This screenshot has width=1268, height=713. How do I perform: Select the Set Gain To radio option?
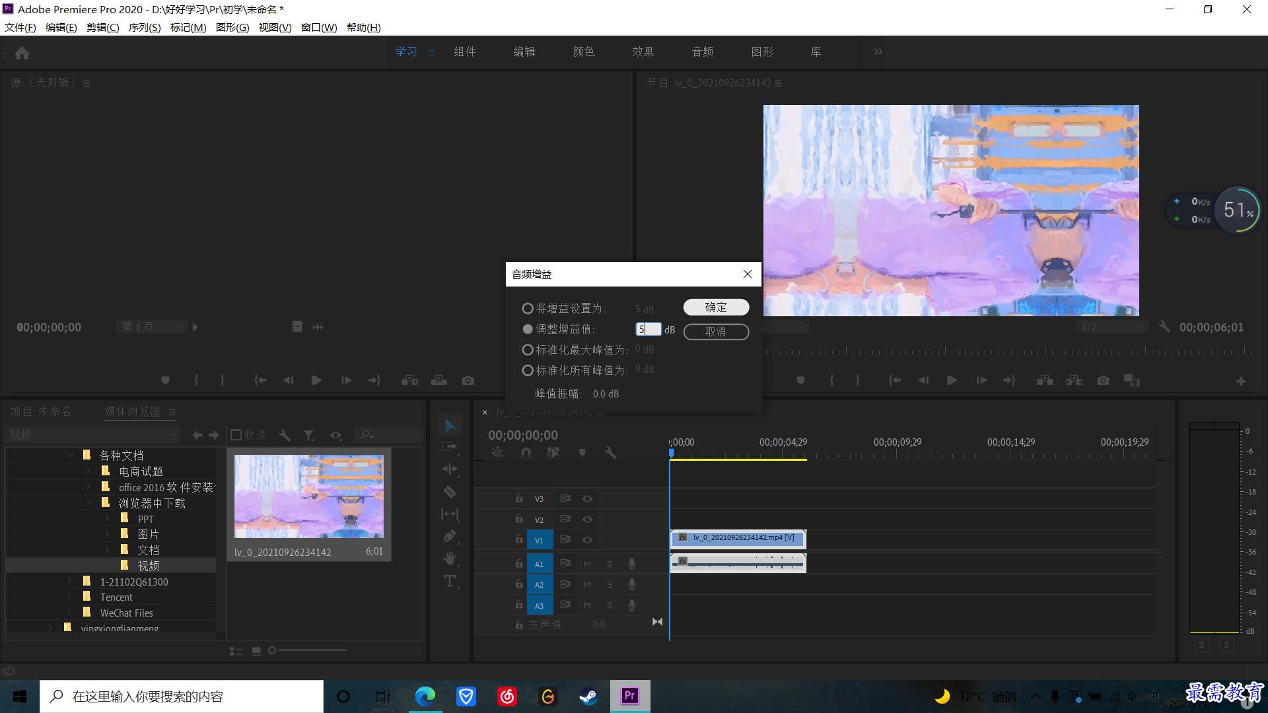tap(528, 308)
